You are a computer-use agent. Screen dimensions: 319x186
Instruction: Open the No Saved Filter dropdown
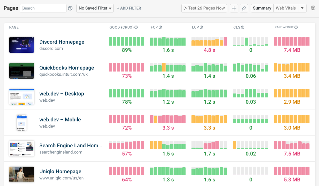coord(95,8)
